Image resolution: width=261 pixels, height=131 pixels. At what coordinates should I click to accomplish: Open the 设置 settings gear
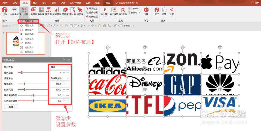164,11
